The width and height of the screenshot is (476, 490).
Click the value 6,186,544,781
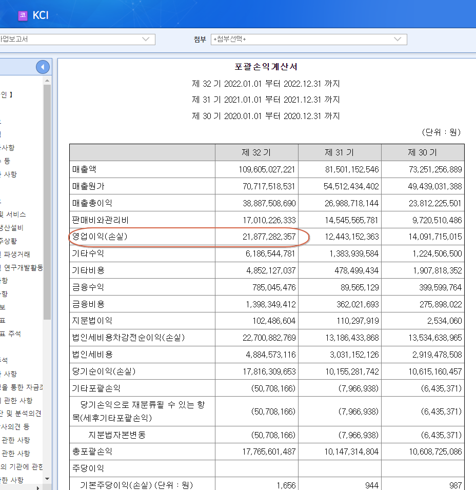(270, 253)
